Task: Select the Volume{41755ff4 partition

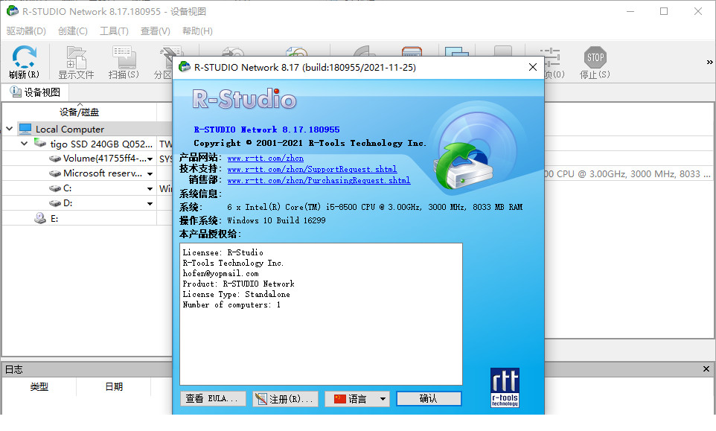Action: coord(104,159)
